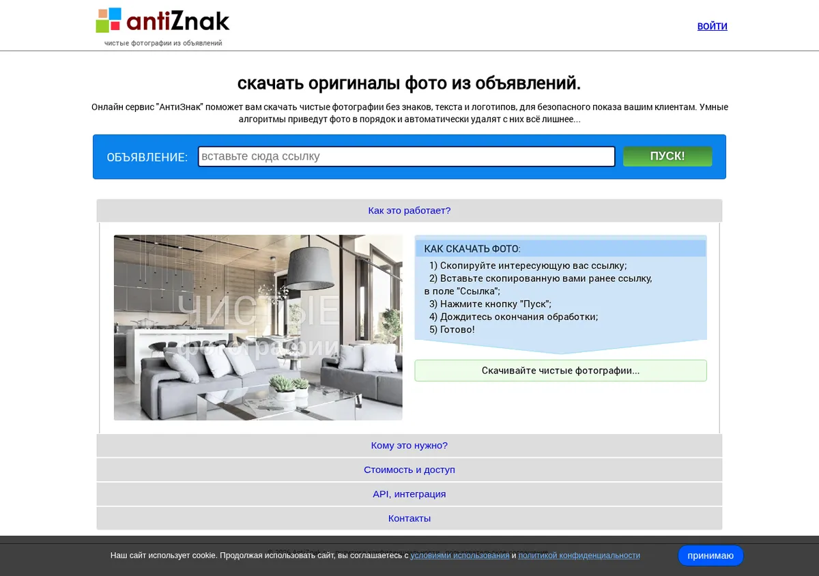Screen dimensions: 819x576
Task: Open the 'политикой конфиденциальности' link
Action: click(x=579, y=556)
